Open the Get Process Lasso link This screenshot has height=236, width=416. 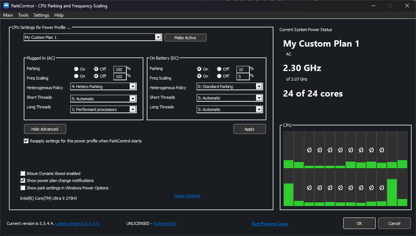pyautogui.click(x=270, y=224)
